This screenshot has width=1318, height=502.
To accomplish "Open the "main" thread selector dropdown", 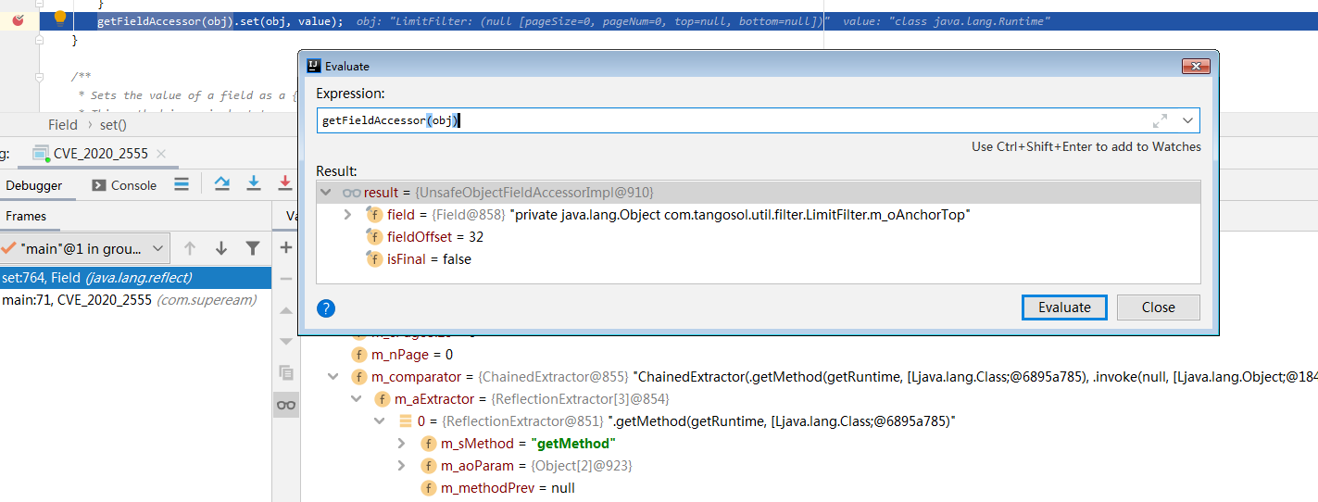I will [157, 248].
